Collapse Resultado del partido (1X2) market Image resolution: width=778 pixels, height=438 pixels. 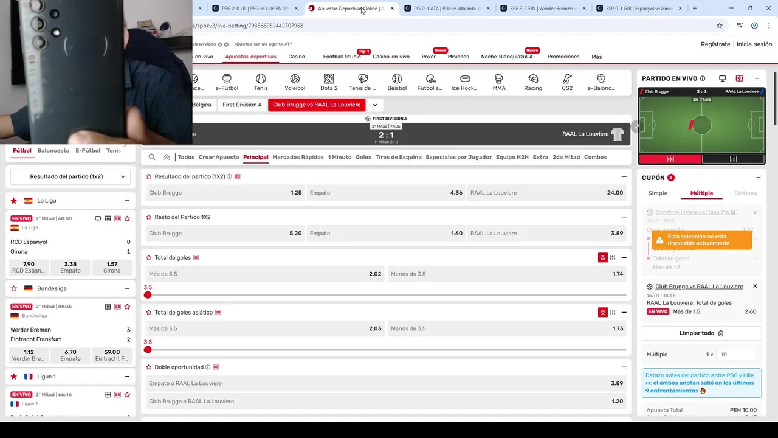coord(624,176)
